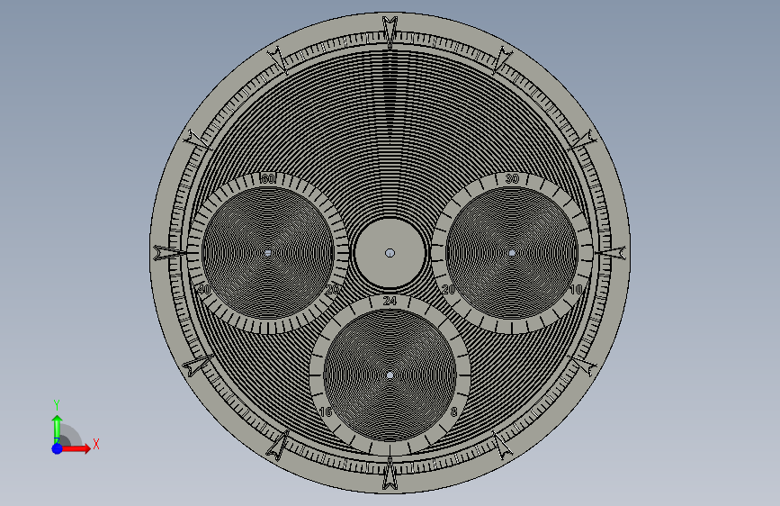Select the 3 o'clock hour marker on right edge

pyautogui.click(x=611, y=253)
